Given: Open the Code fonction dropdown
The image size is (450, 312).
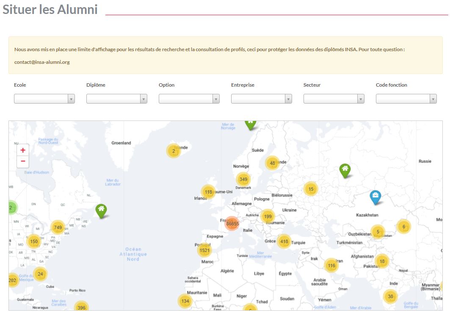Looking at the screenshot, I should pos(406,99).
